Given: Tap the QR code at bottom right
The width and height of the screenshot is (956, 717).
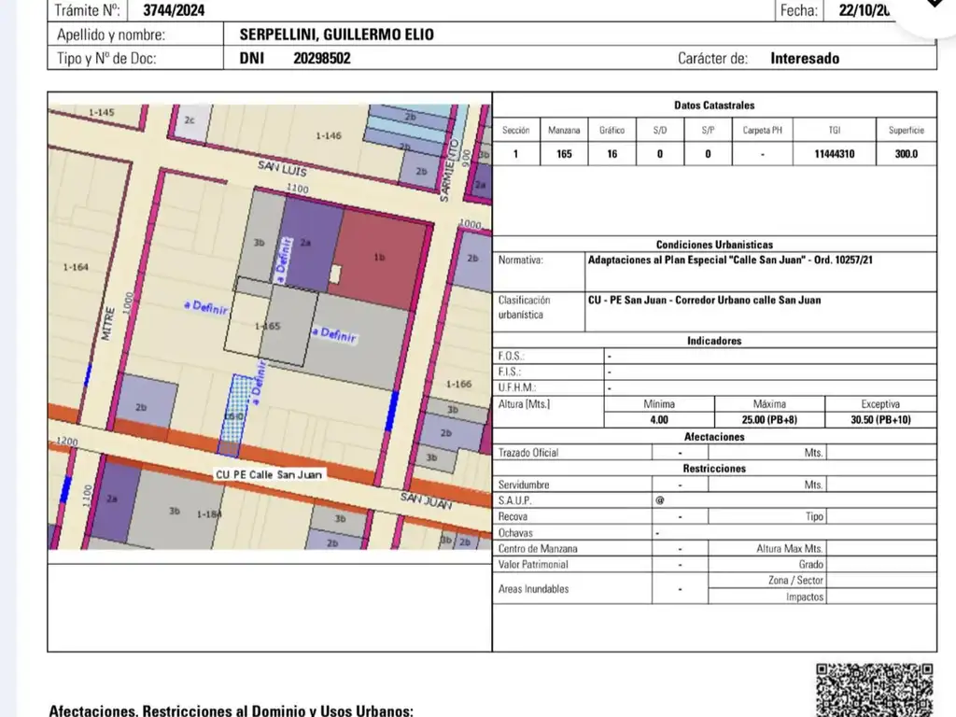Looking at the screenshot, I should pos(875,689).
